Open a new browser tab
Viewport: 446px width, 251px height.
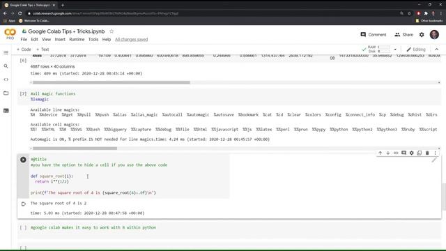(x=63, y=5)
